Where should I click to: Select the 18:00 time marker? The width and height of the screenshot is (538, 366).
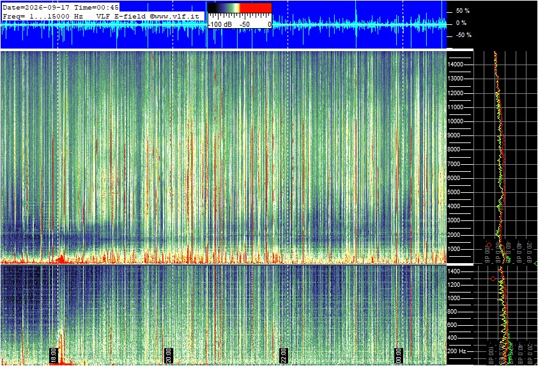[x=53, y=356]
